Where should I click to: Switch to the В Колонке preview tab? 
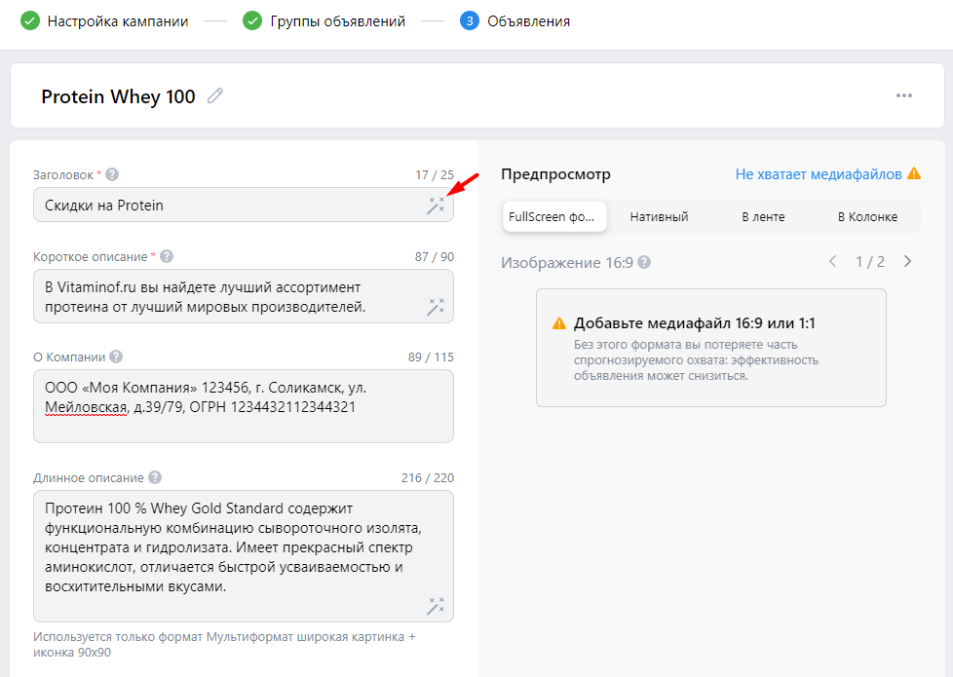pyautogui.click(x=867, y=216)
